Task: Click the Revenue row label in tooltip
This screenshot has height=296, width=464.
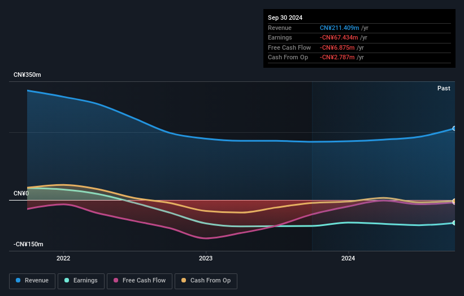Action: click(280, 28)
